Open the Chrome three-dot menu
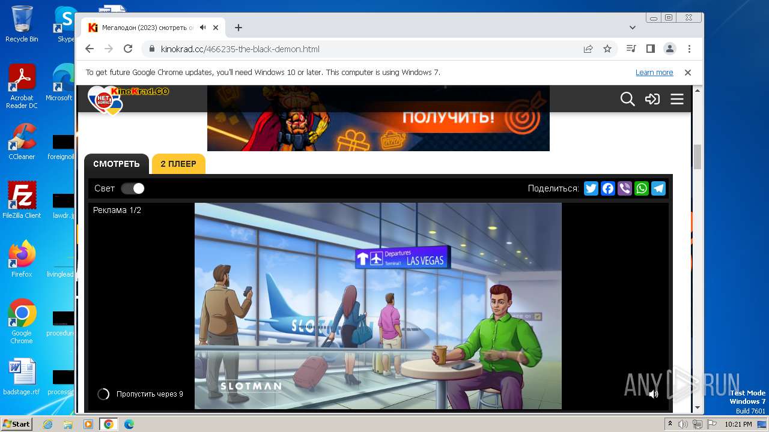Image resolution: width=769 pixels, height=432 pixels. pos(689,49)
